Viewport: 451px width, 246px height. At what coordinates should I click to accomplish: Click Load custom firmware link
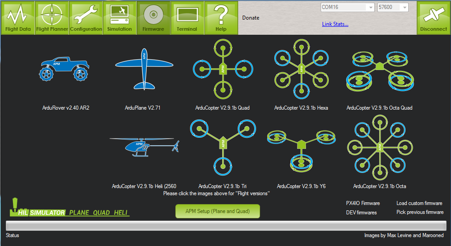pos(419,203)
